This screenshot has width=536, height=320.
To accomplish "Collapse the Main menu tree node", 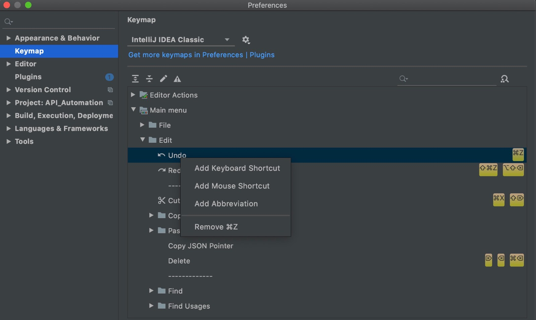I will [133, 110].
